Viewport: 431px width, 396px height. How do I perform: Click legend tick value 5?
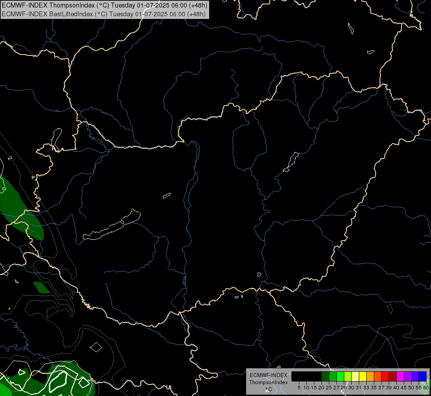click(x=299, y=388)
